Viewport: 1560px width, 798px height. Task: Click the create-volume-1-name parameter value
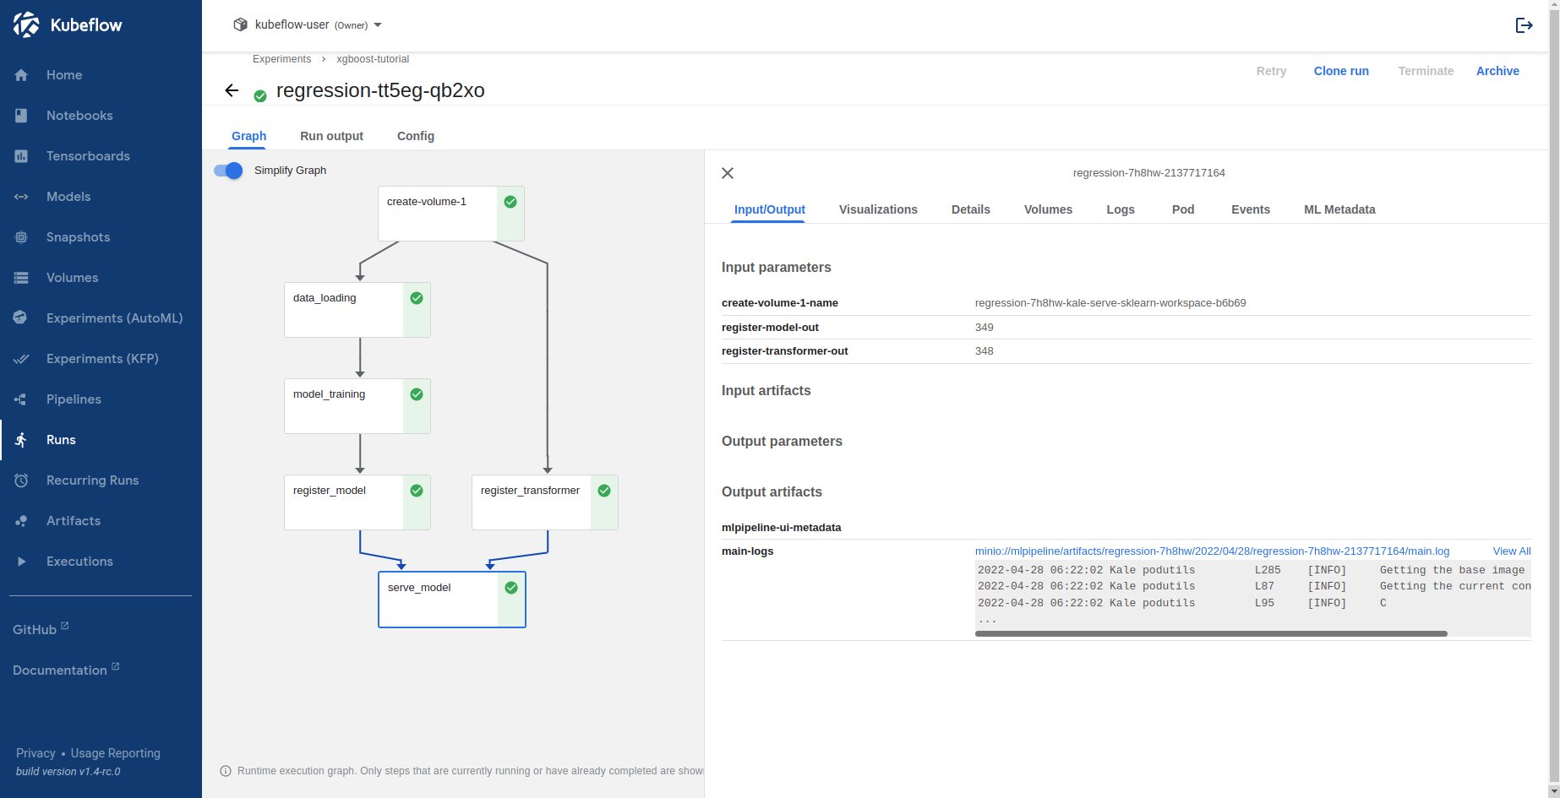pyautogui.click(x=1110, y=303)
